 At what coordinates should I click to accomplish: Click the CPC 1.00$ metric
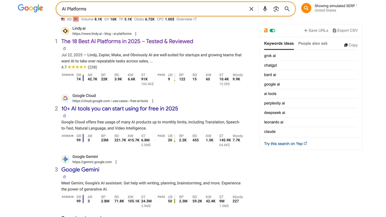(166, 19)
